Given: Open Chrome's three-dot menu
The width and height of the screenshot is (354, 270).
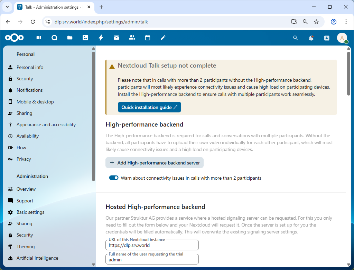Looking at the screenshot, I should tap(346, 22).
